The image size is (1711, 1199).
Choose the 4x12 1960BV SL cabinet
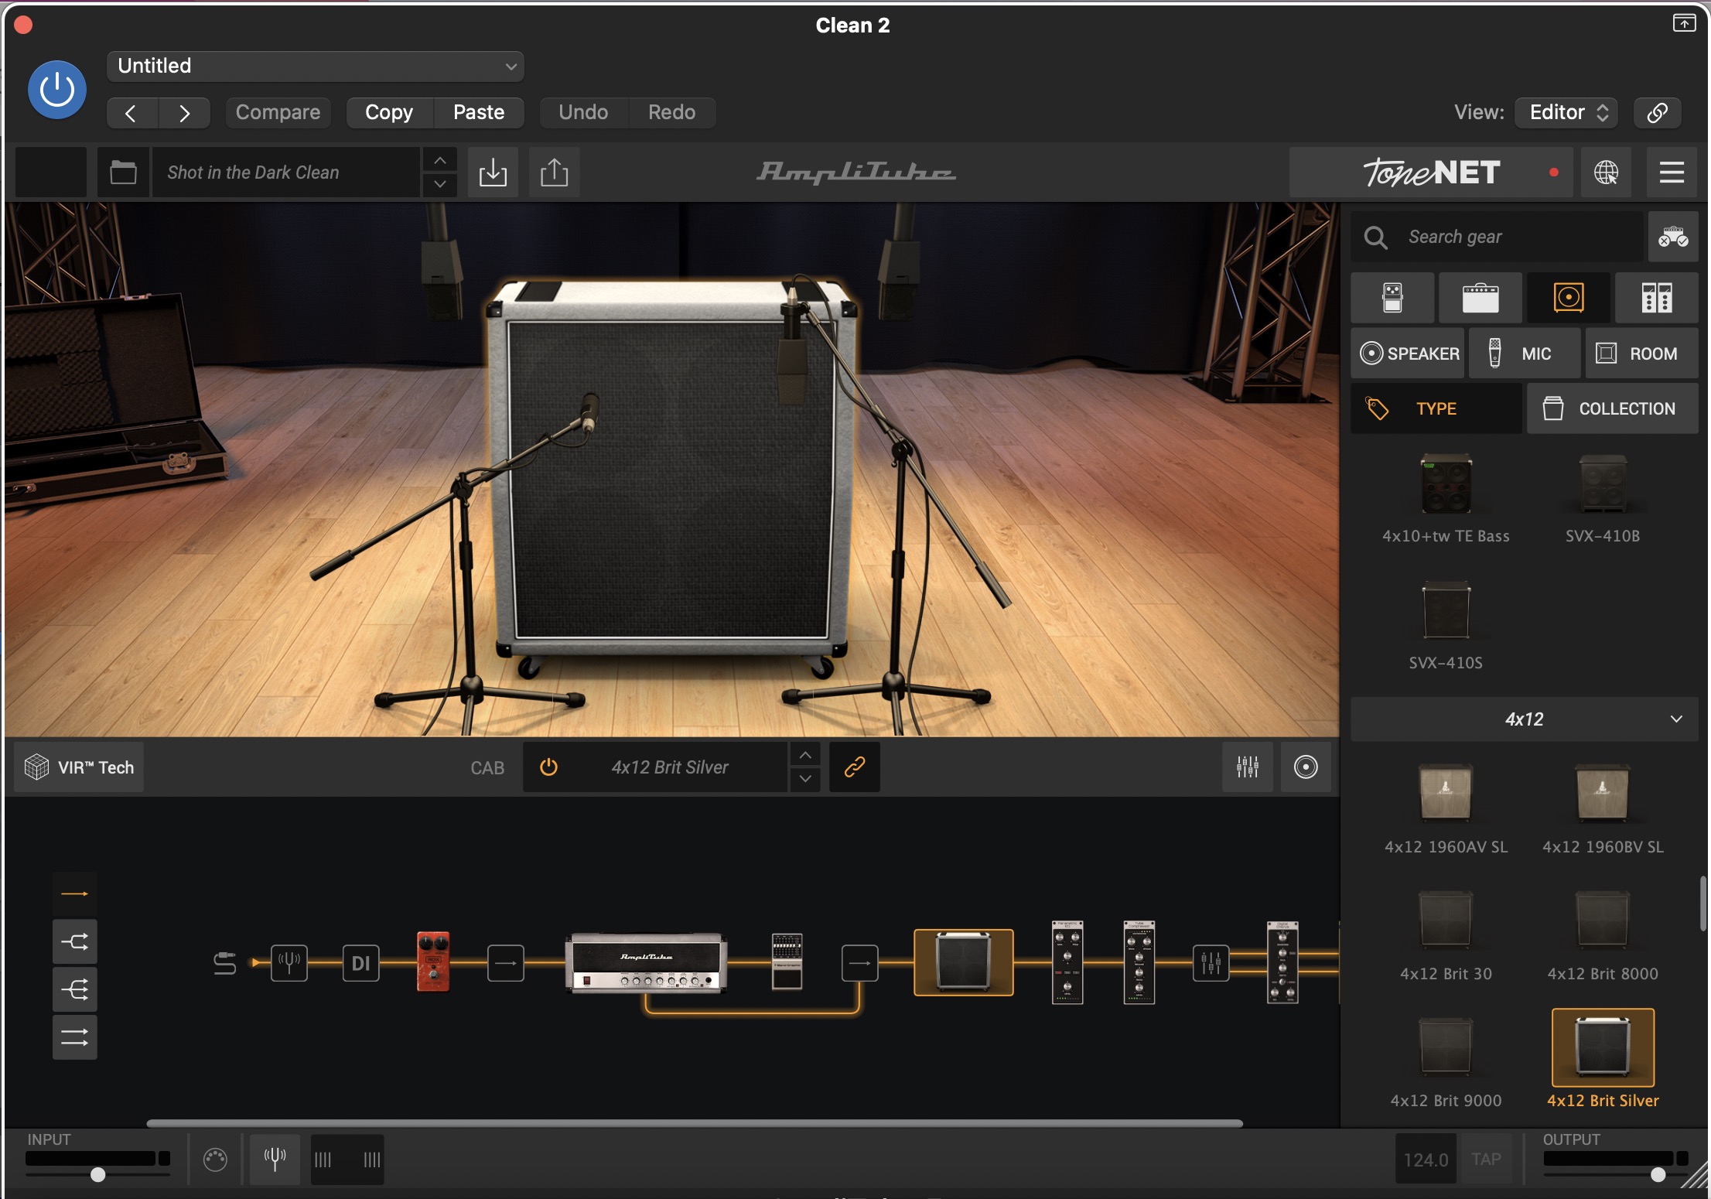coord(1603,809)
